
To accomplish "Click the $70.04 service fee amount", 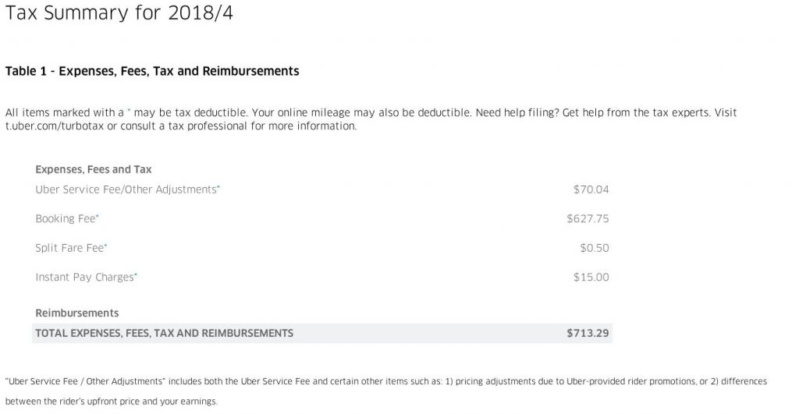I will pyautogui.click(x=591, y=189).
